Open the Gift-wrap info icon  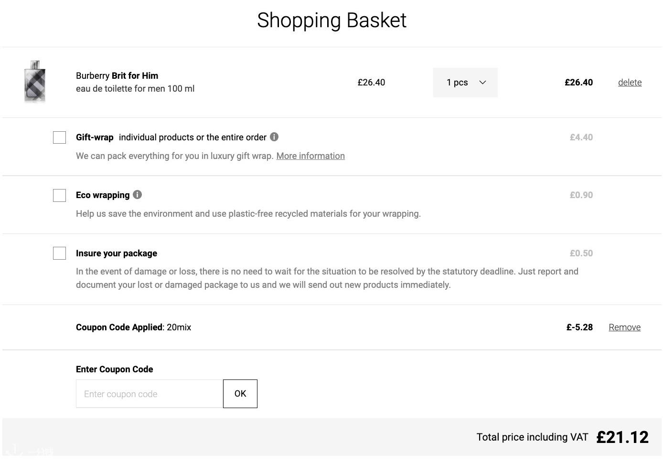[x=274, y=137]
